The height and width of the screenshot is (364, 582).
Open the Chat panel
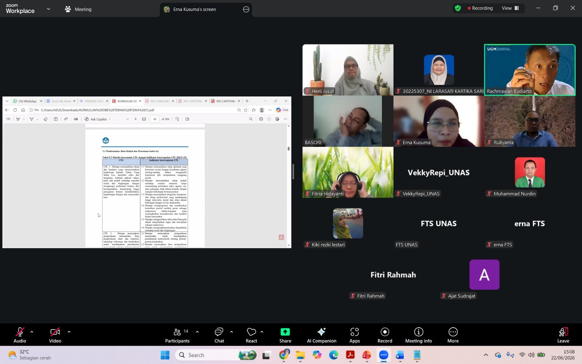click(x=219, y=335)
